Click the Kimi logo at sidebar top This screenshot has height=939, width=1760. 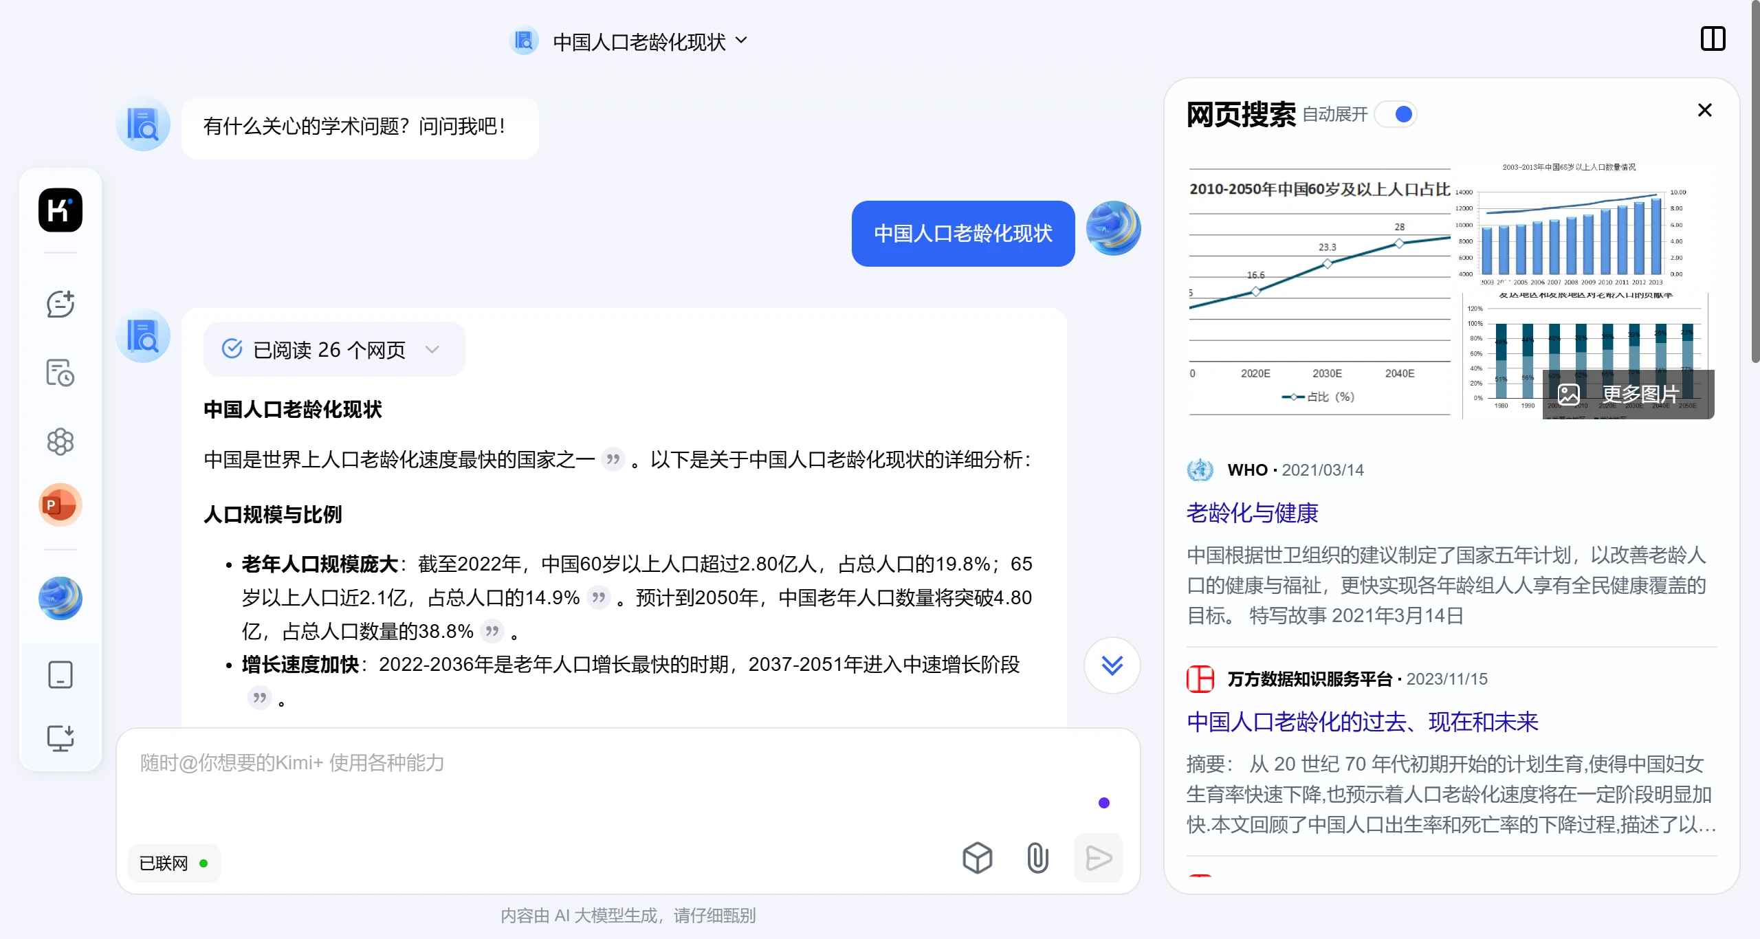(x=60, y=210)
